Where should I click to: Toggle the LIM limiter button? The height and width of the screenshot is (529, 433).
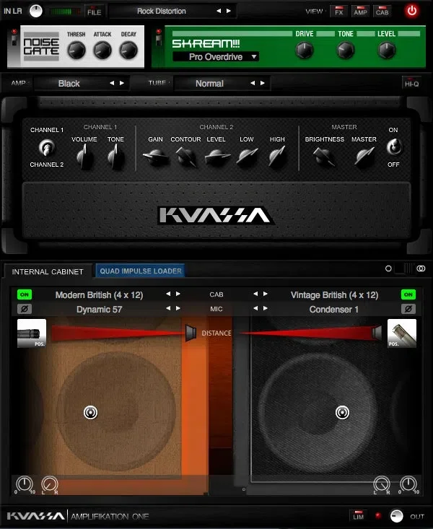coord(359,515)
